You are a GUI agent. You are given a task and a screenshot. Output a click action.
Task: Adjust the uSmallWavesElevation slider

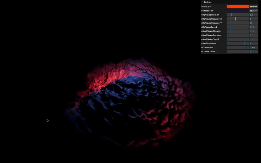(238, 31)
